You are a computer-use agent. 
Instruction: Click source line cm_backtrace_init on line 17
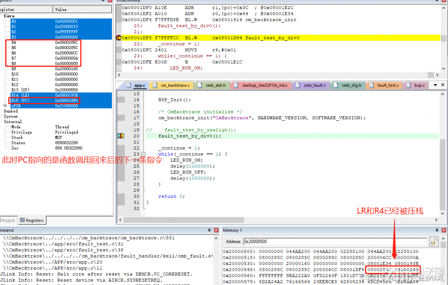pos(262,118)
